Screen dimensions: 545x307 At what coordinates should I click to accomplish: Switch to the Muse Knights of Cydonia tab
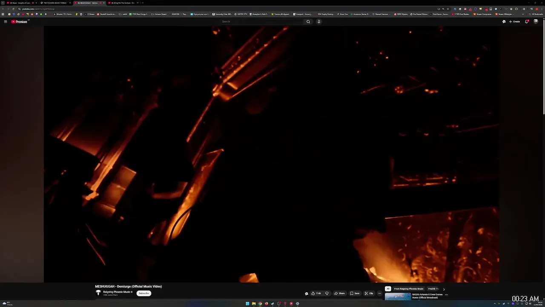pyautogui.click(x=20, y=3)
